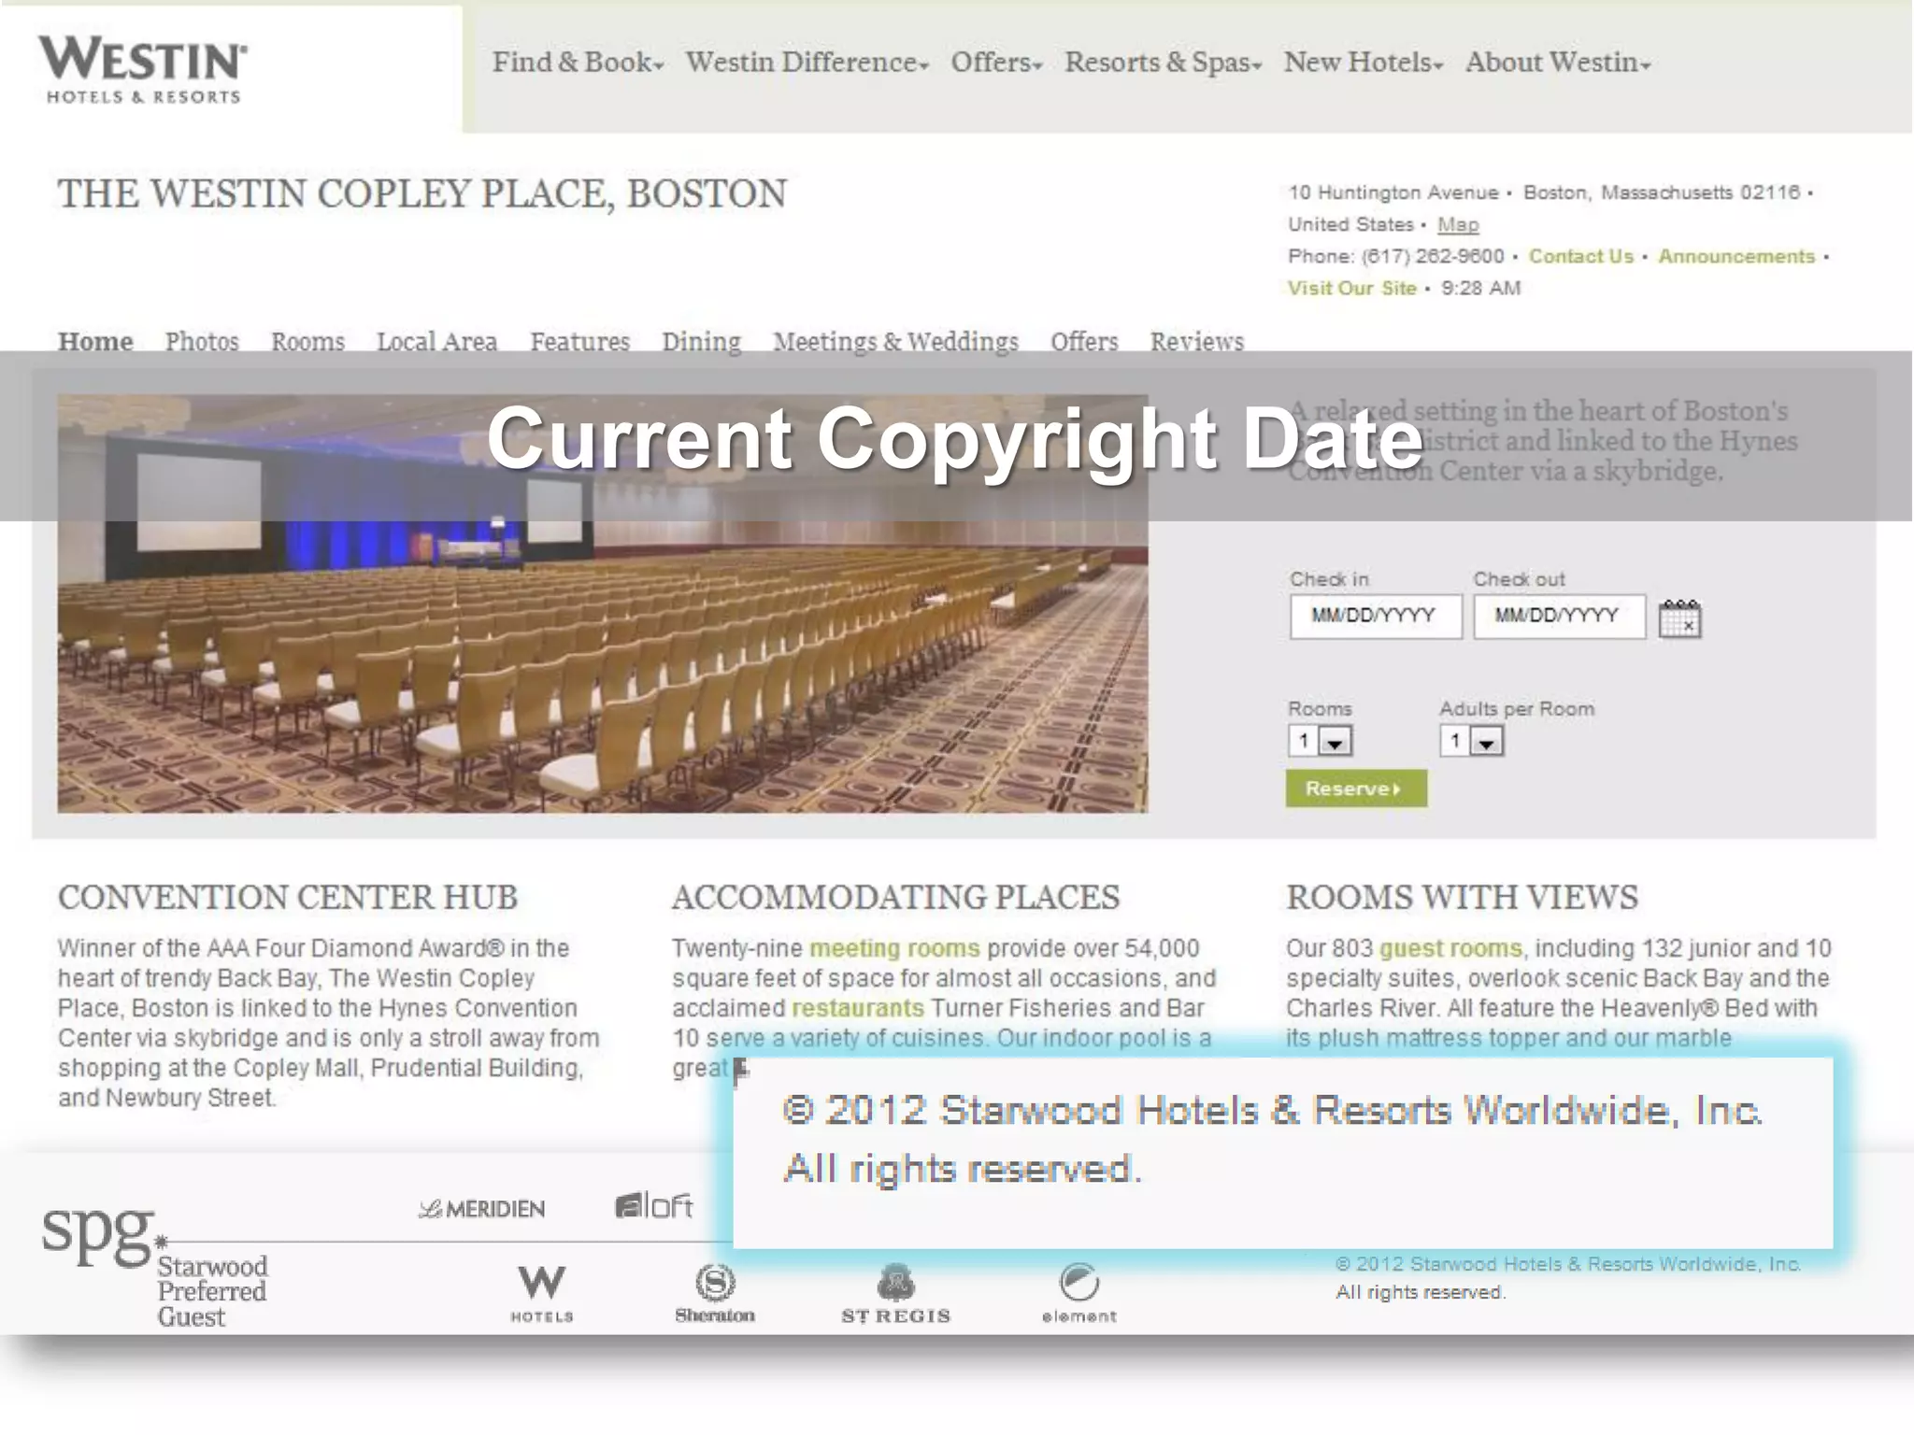Open the Rooms tab
This screenshot has width=1914, height=1435.
pos(307,342)
